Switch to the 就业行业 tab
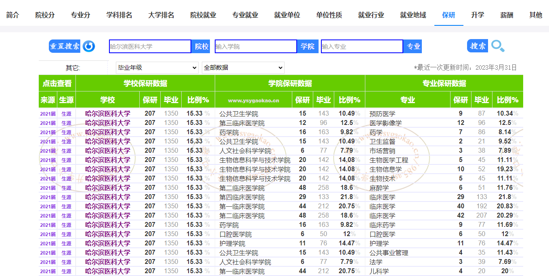 click(x=371, y=15)
